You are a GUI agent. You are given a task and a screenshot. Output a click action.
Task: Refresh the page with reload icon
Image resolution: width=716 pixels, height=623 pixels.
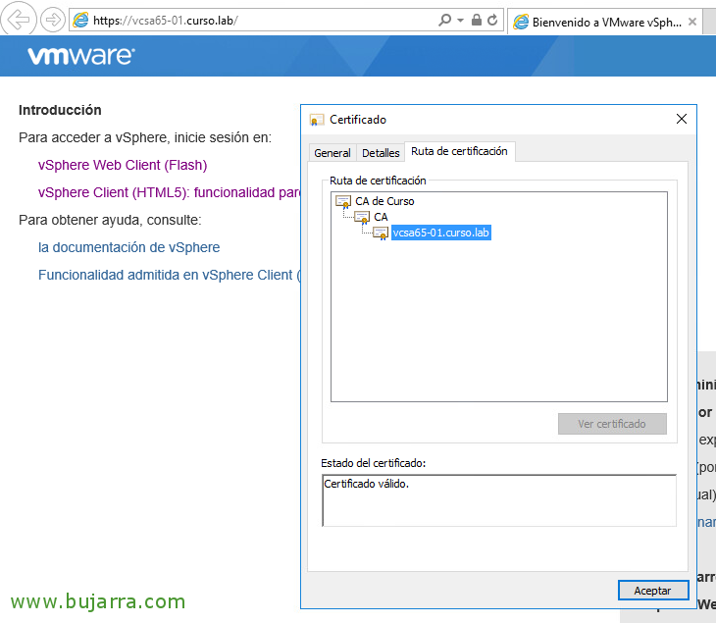click(x=492, y=20)
